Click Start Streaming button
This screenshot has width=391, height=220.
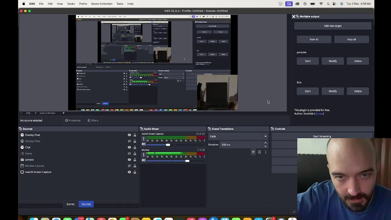[x=322, y=136]
